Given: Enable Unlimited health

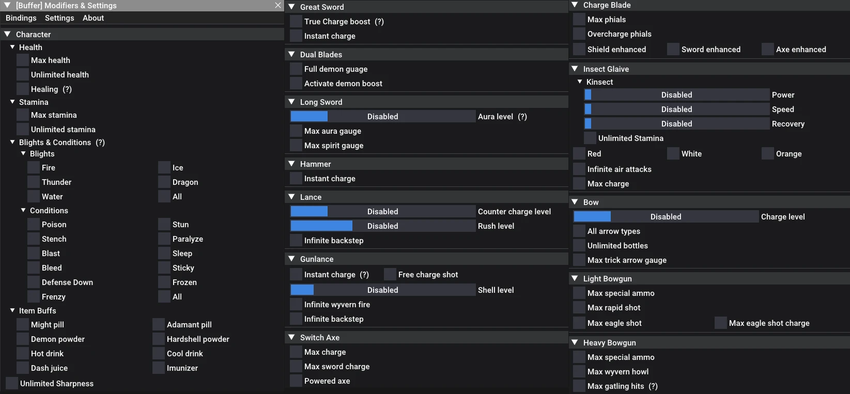Looking at the screenshot, I should pos(23,74).
